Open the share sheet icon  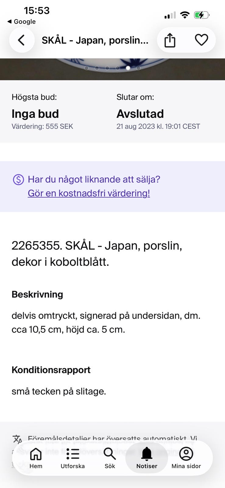click(170, 40)
